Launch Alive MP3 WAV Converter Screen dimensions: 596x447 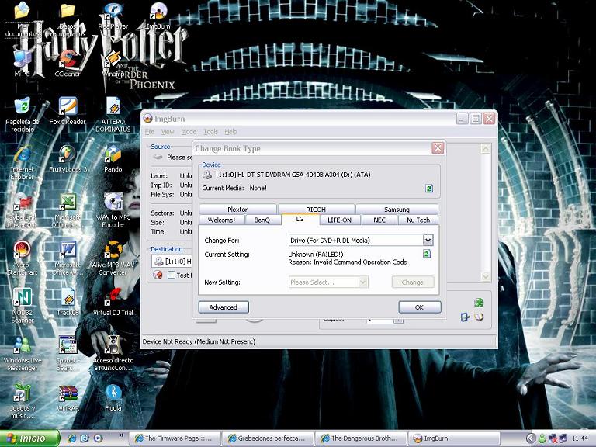[113, 258]
